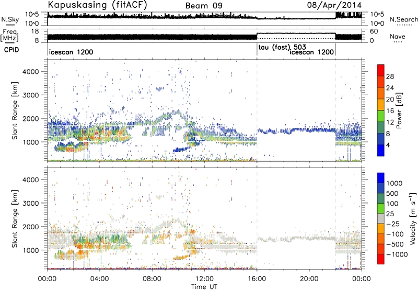Click the blue bottom of power colorbar
418x290 pixels.
tap(381, 150)
